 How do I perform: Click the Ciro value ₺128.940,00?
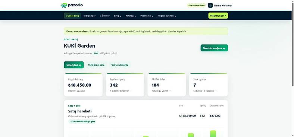[188, 116]
